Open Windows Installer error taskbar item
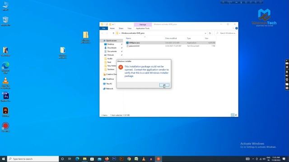Image resolution: width=289 pixels, height=162 pixels. coord(158,159)
